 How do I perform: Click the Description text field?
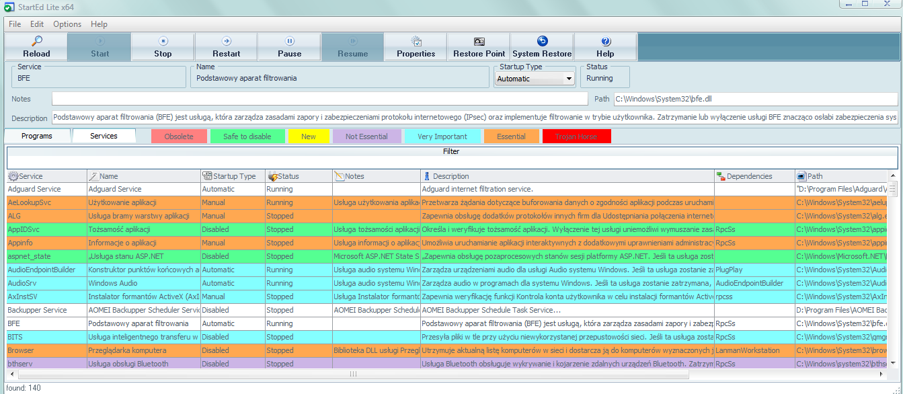pyautogui.click(x=475, y=118)
